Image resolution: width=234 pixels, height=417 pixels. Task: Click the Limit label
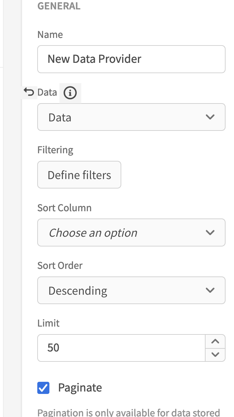pyautogui.click(x=48, y=323)
